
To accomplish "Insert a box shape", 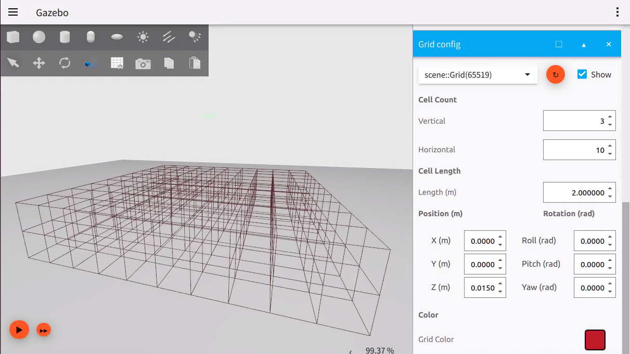I will coord(13,37).
